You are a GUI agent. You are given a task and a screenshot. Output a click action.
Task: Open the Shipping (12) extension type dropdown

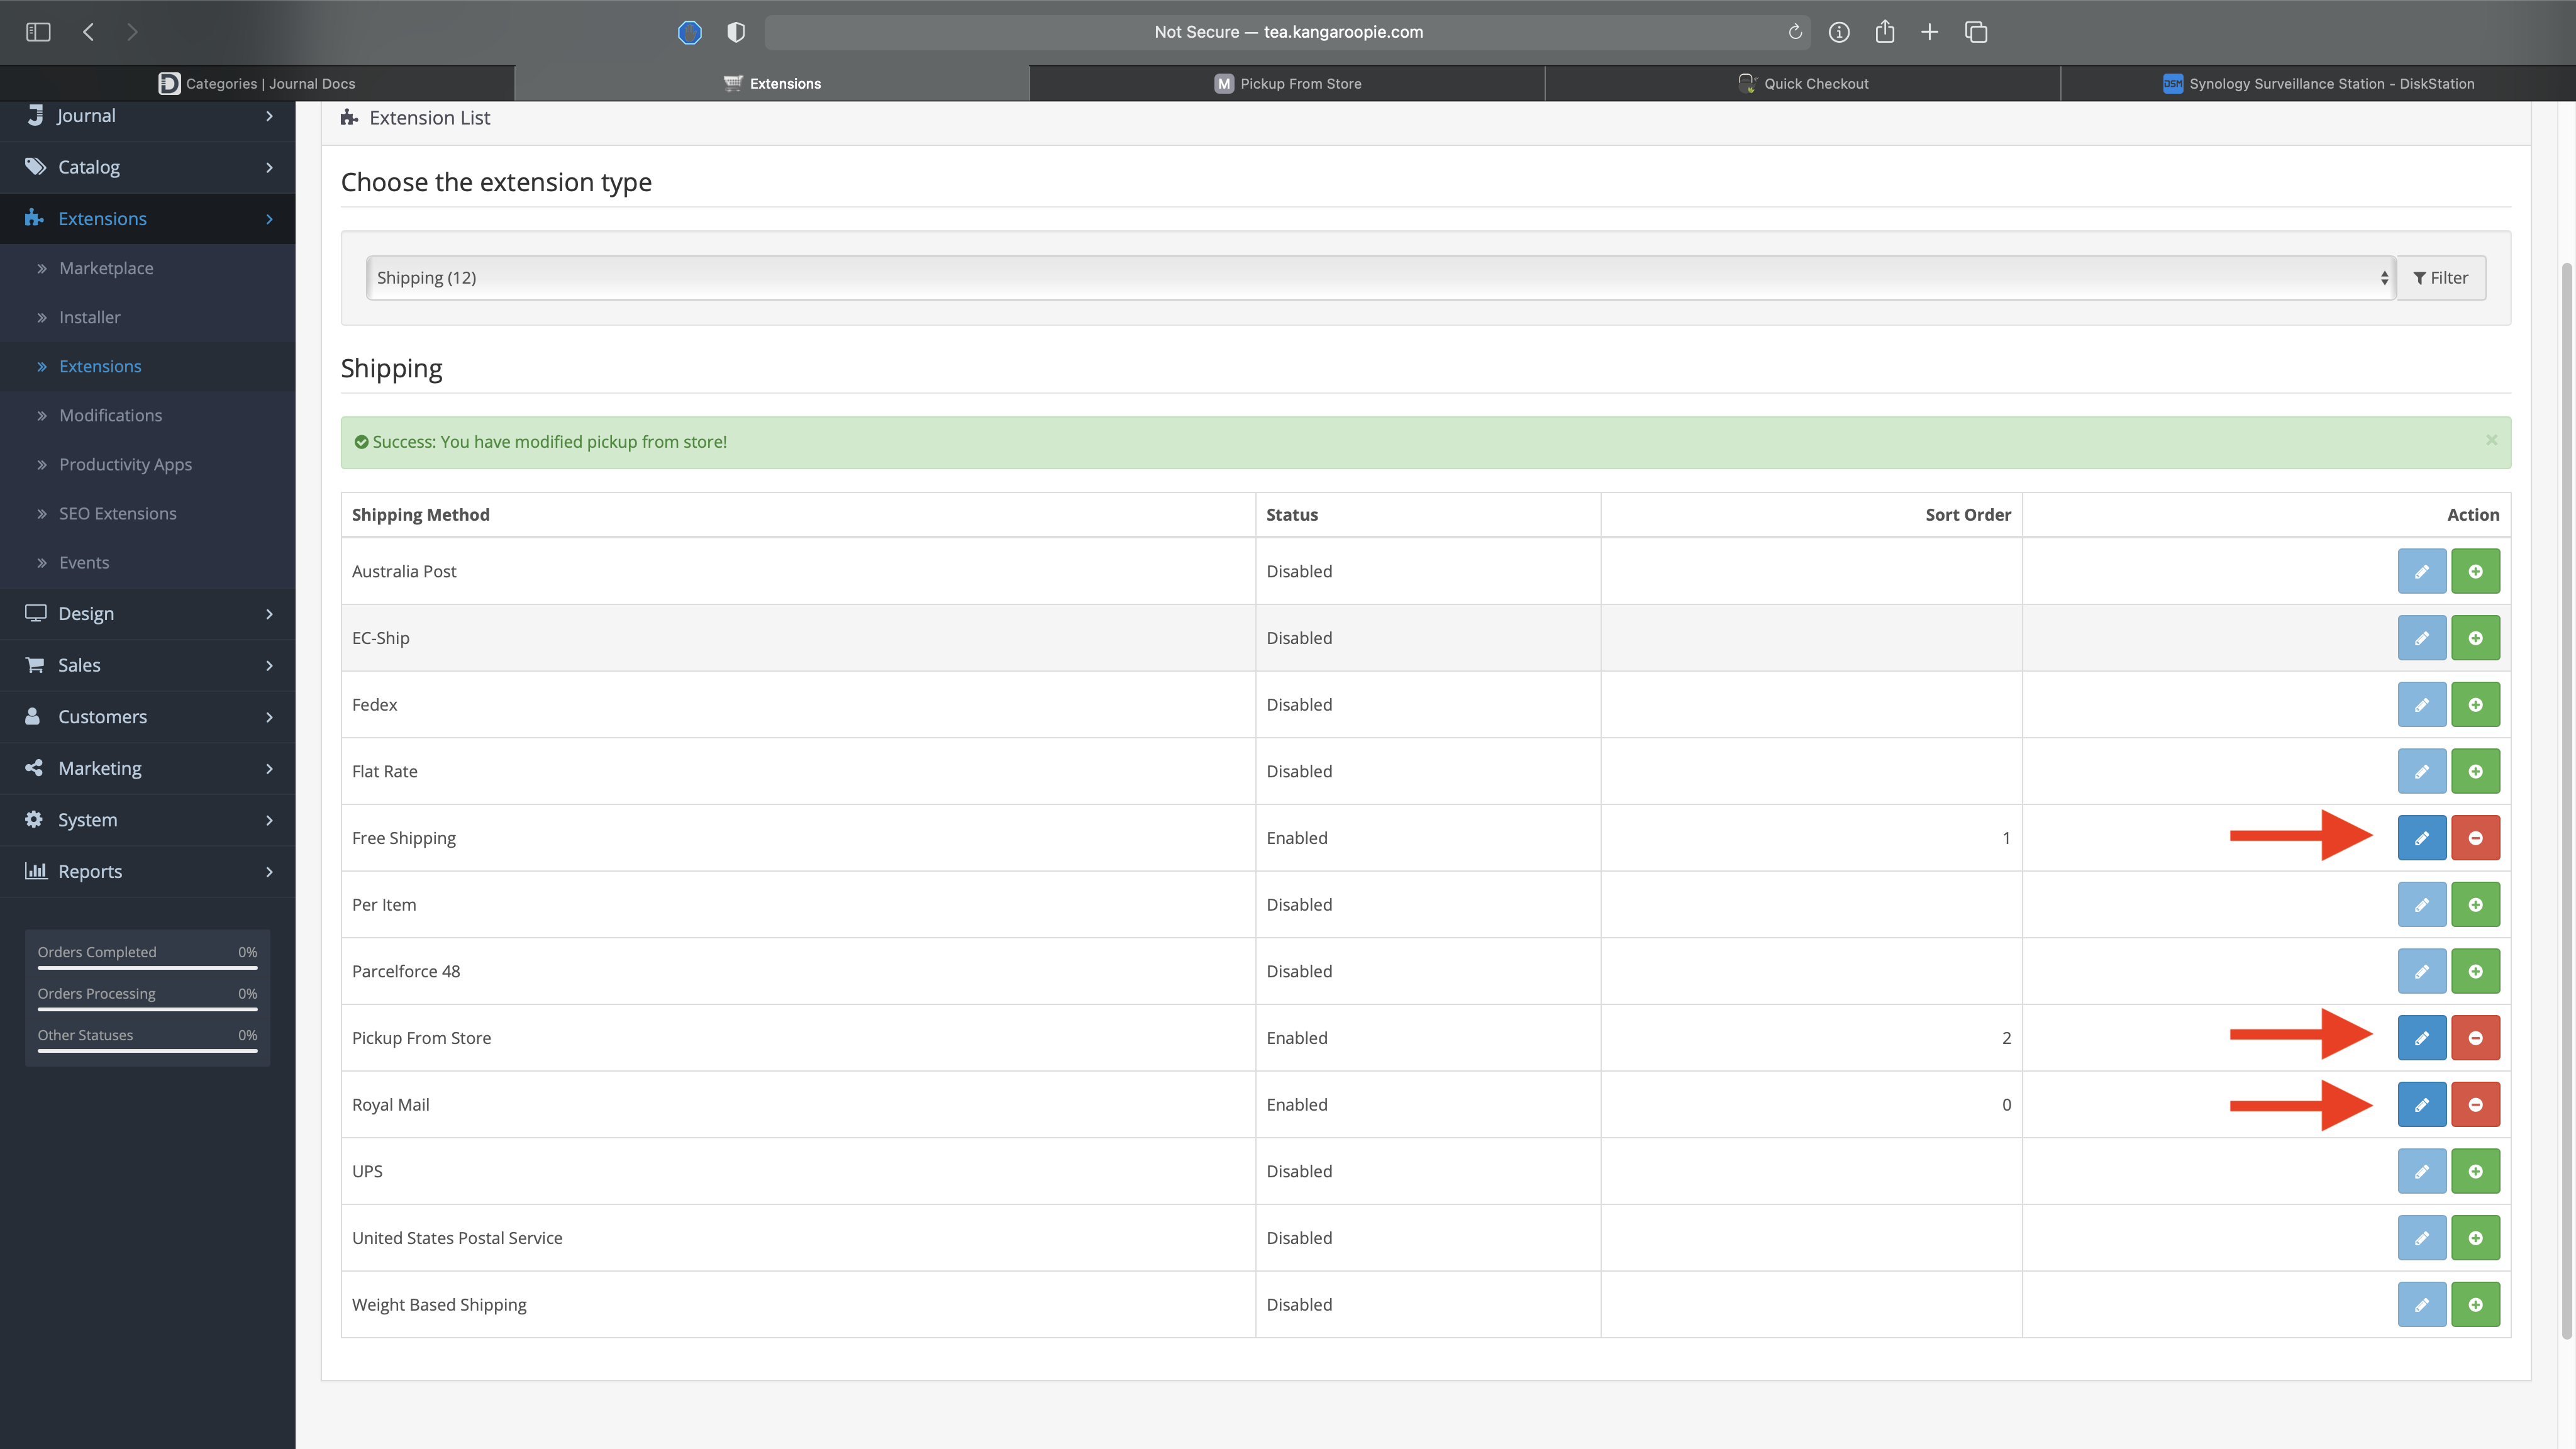[1380, 278]
